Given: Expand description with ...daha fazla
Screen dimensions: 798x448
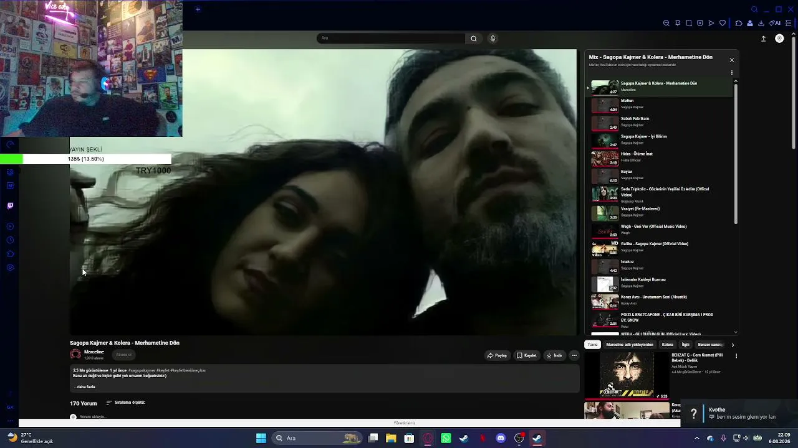Looking at the screenshot, I should (x=85, y=387).
